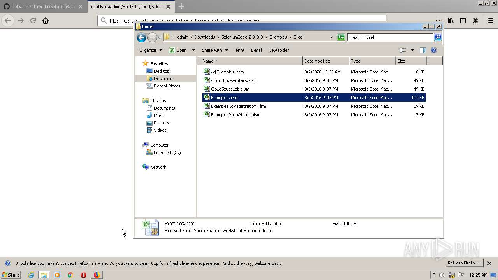The height and width of the screenshot is (280, 498).
Task: Open Local Disk (C:)
Action: coord(167,152)
